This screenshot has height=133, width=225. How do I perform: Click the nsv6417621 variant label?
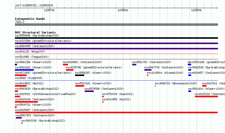pyautogui.click(x=213, y=83)
